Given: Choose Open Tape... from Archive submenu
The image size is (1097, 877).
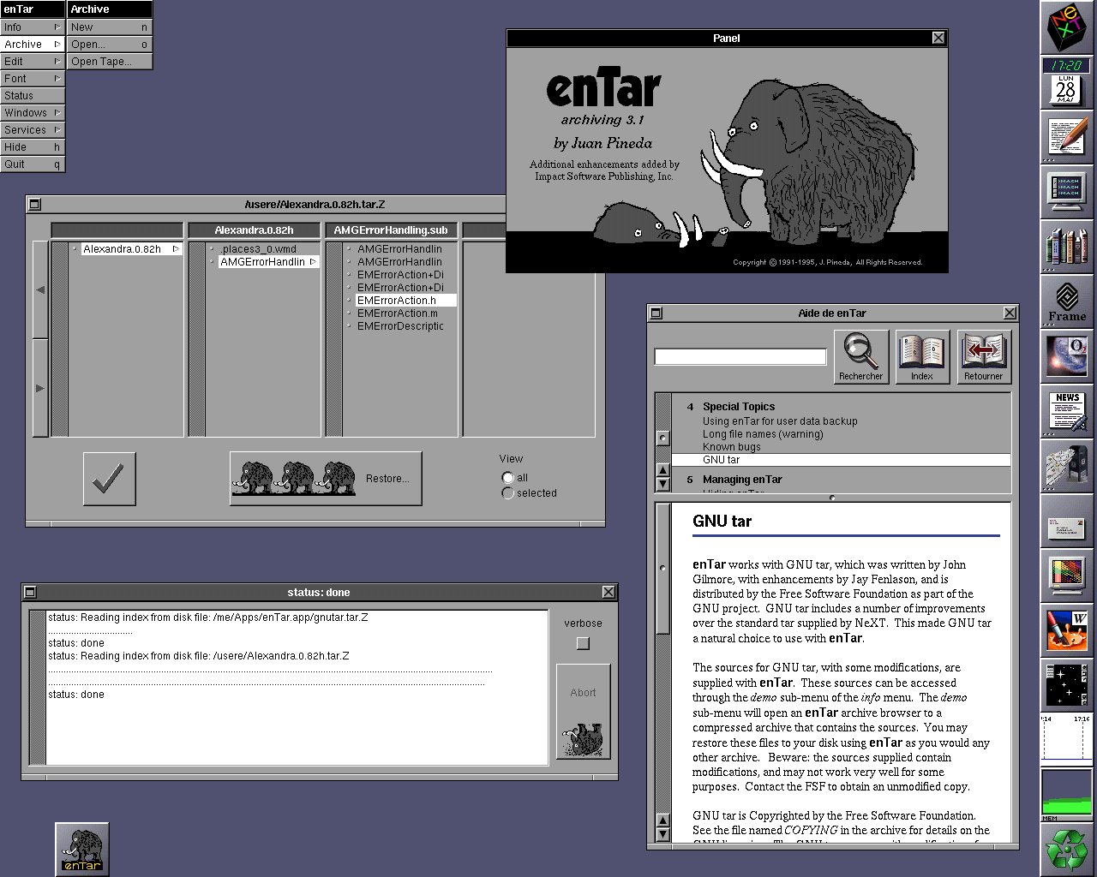Looking at the screenshot, I should pyautogui.click(x=110, y=62).
